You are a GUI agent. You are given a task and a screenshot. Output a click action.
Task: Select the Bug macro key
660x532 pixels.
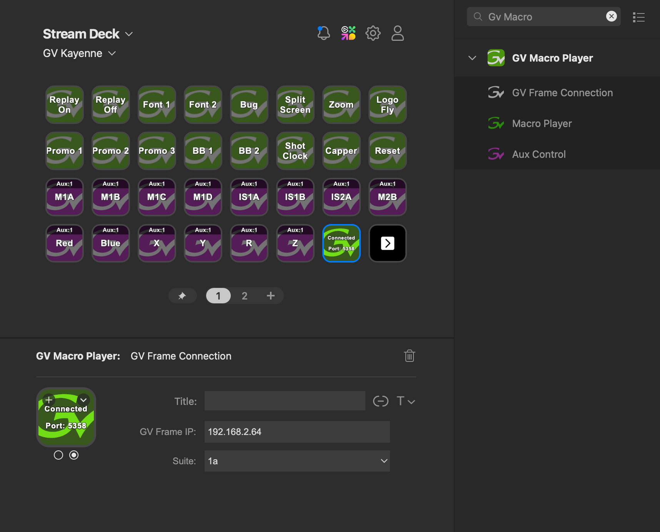(249, 105)
